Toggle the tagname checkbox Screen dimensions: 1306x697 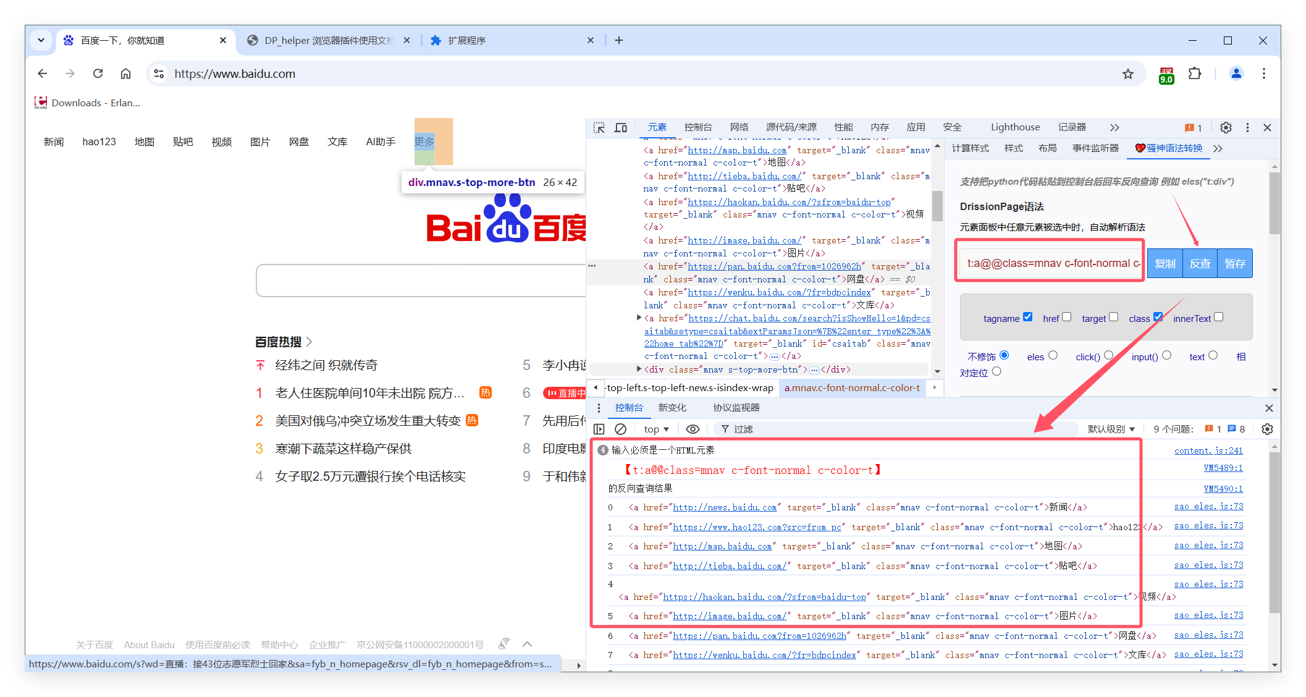click(1027, 317)
